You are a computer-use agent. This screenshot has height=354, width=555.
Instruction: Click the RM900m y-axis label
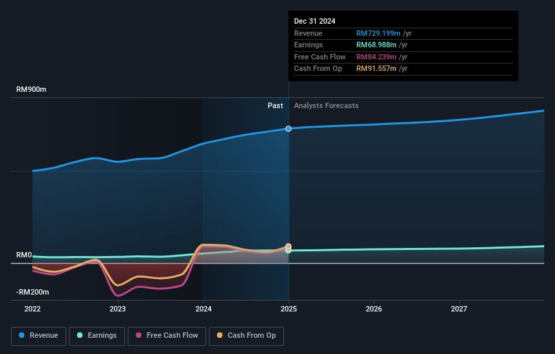32,89
